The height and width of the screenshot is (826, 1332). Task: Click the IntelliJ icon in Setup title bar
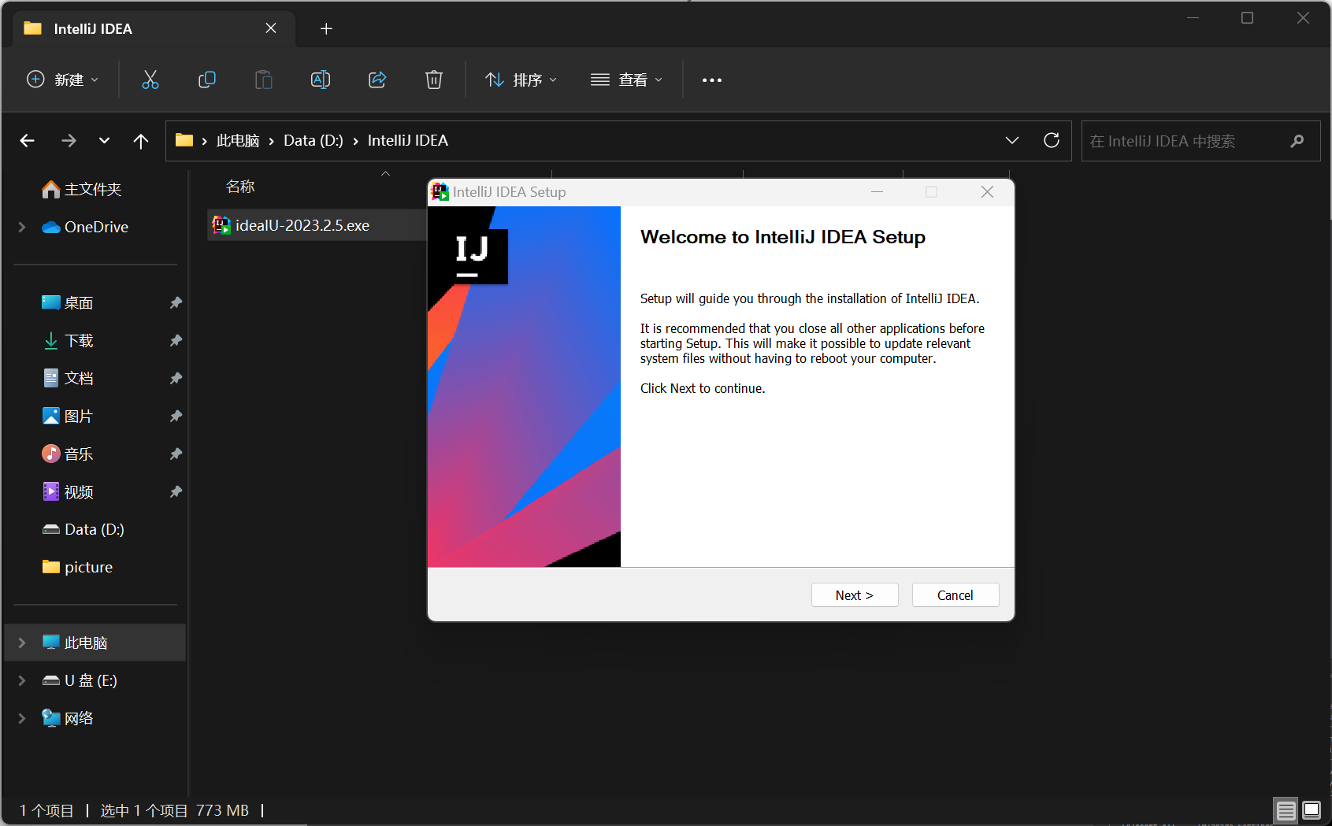pos(440,192)
